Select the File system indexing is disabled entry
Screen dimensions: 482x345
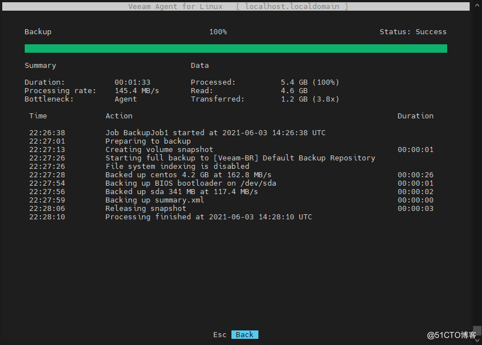[x=178, y=167]
